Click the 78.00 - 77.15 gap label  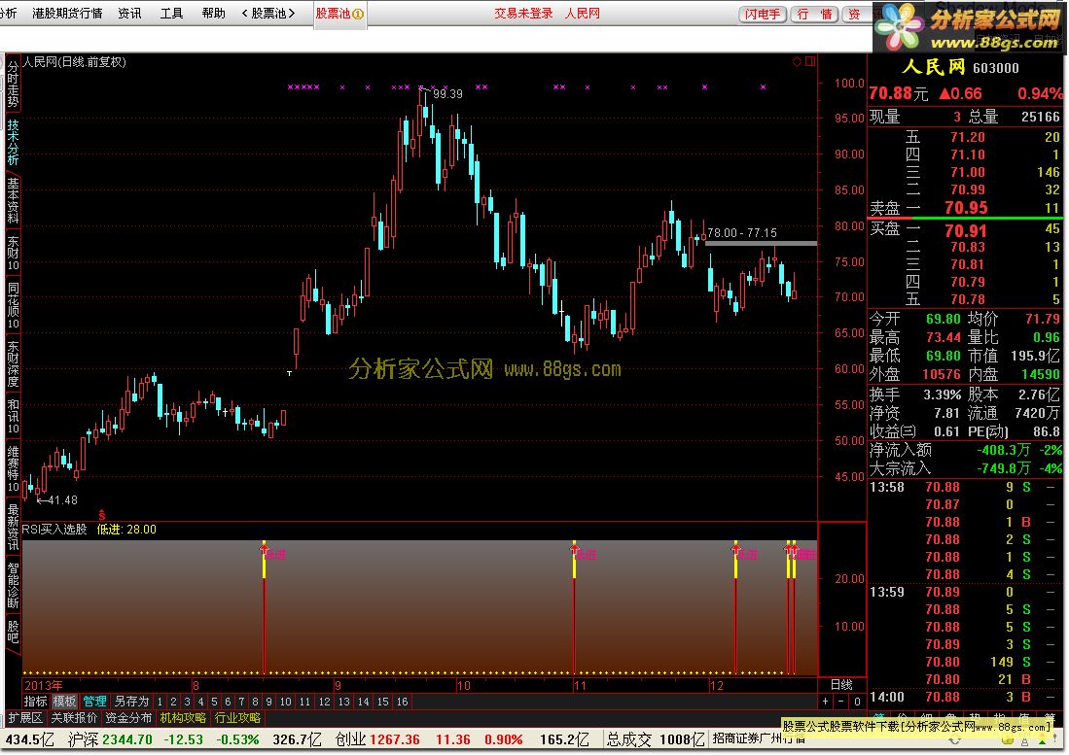(x=742, y=233)
